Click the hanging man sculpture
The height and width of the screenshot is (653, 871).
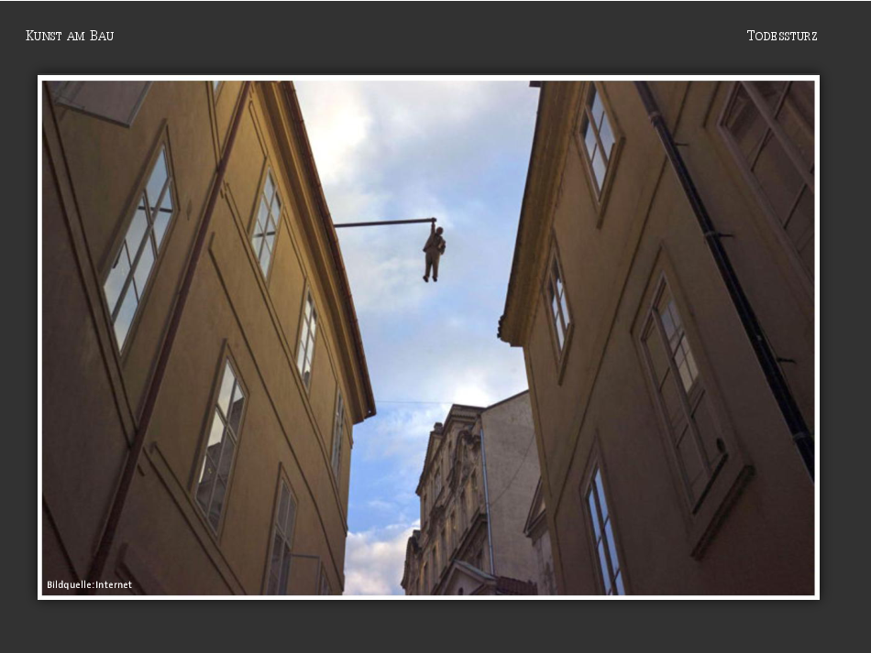434,253
